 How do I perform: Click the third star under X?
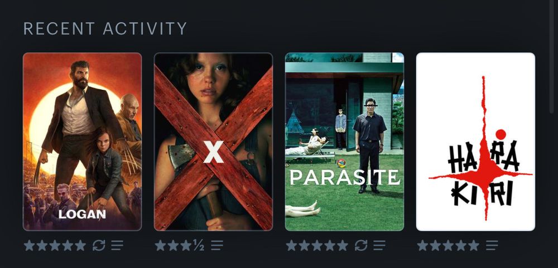coord(186,245)
